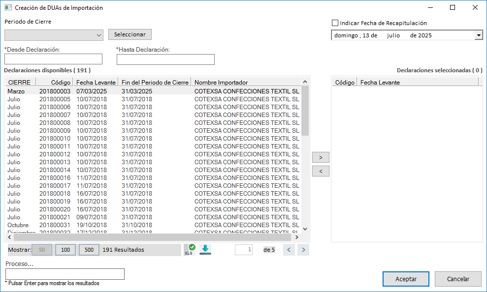Image resolution: width=487 pixels, height=292 pixels.
Task: Enable Indicar Fecha de Recapitulación checkbox
Action: pyautogui.click(x=335, y=23)
